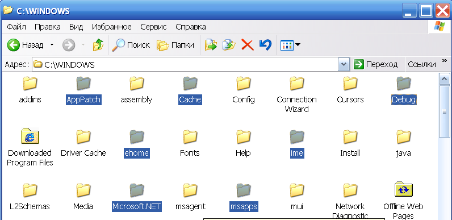
Task: Click the vertical scrollbar thumb
Action: point(444,112)
